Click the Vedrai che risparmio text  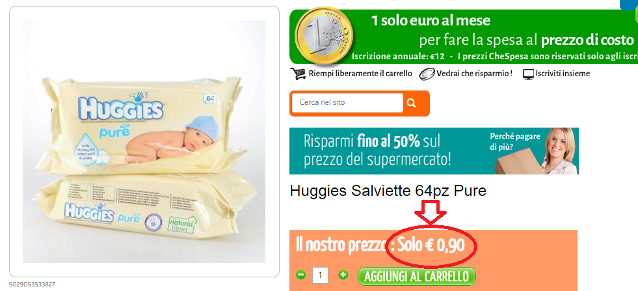[x=474, y=74]
